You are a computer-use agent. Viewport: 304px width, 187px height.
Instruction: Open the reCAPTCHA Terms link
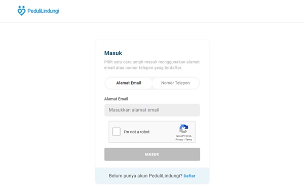click(188, 140)
